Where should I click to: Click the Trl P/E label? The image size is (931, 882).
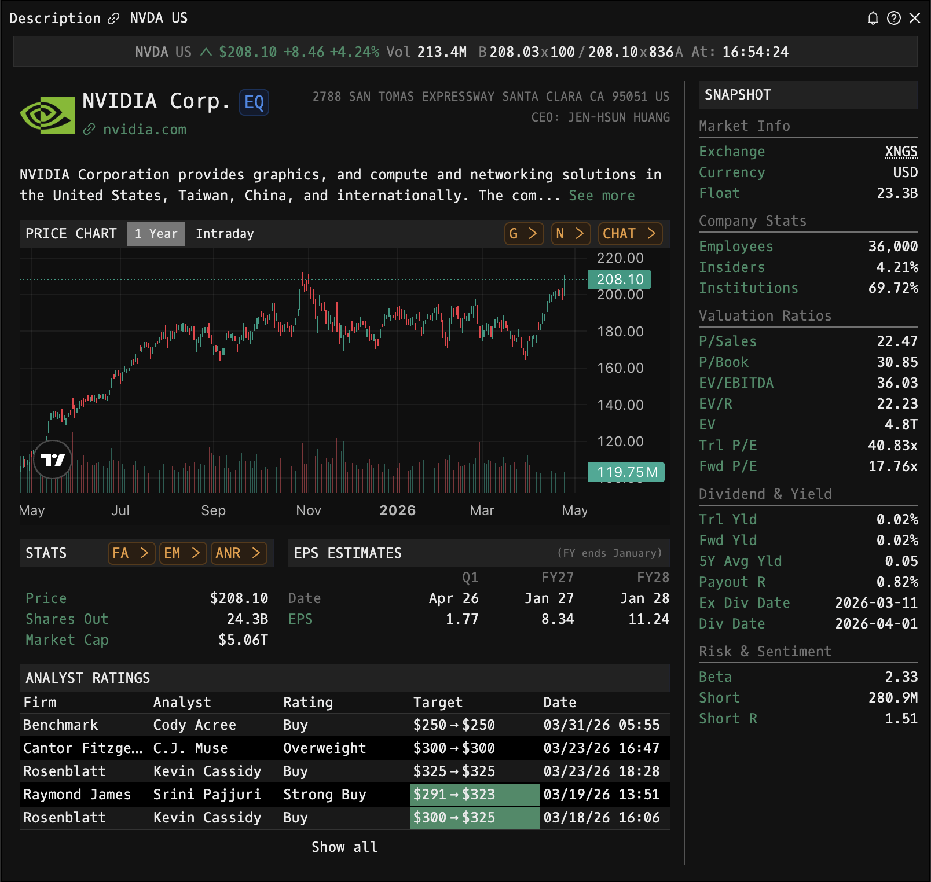click(x=728, y=446)
